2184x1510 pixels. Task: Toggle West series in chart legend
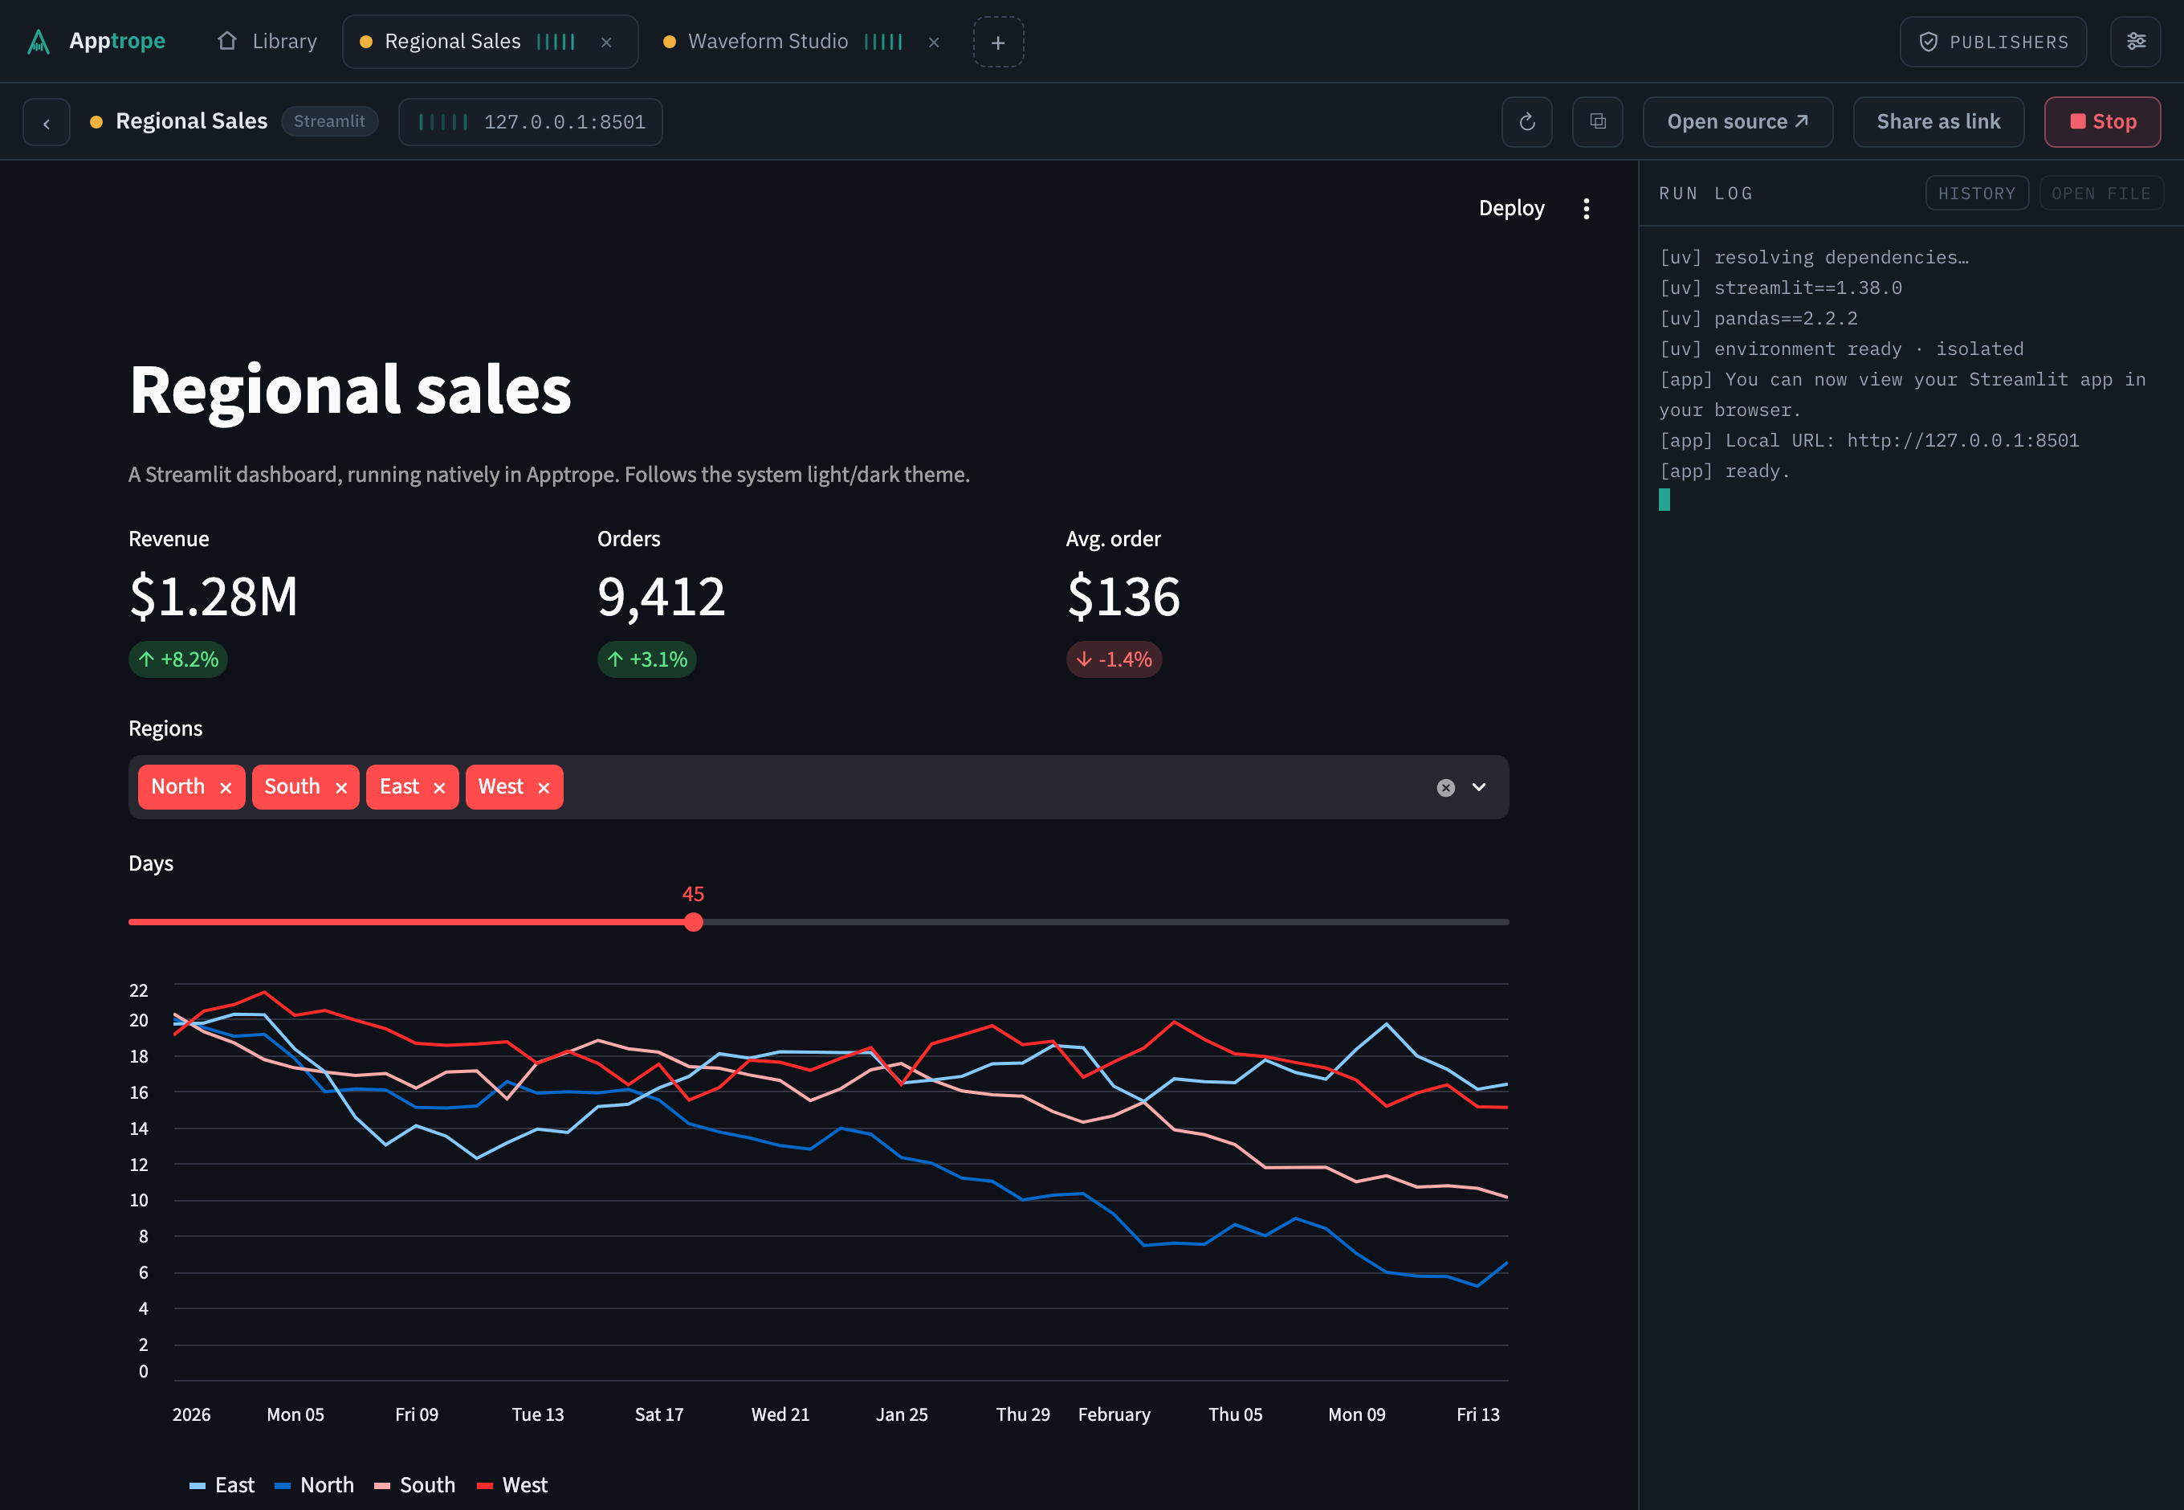tap(512, 1485)
